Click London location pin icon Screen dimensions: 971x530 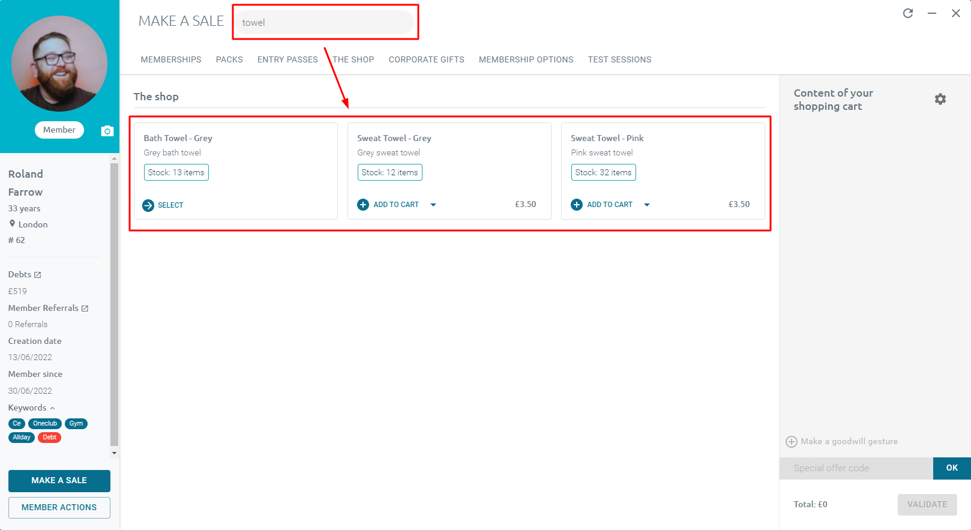point(12,223)
